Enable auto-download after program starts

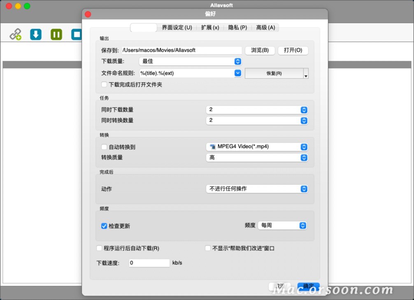99,248
